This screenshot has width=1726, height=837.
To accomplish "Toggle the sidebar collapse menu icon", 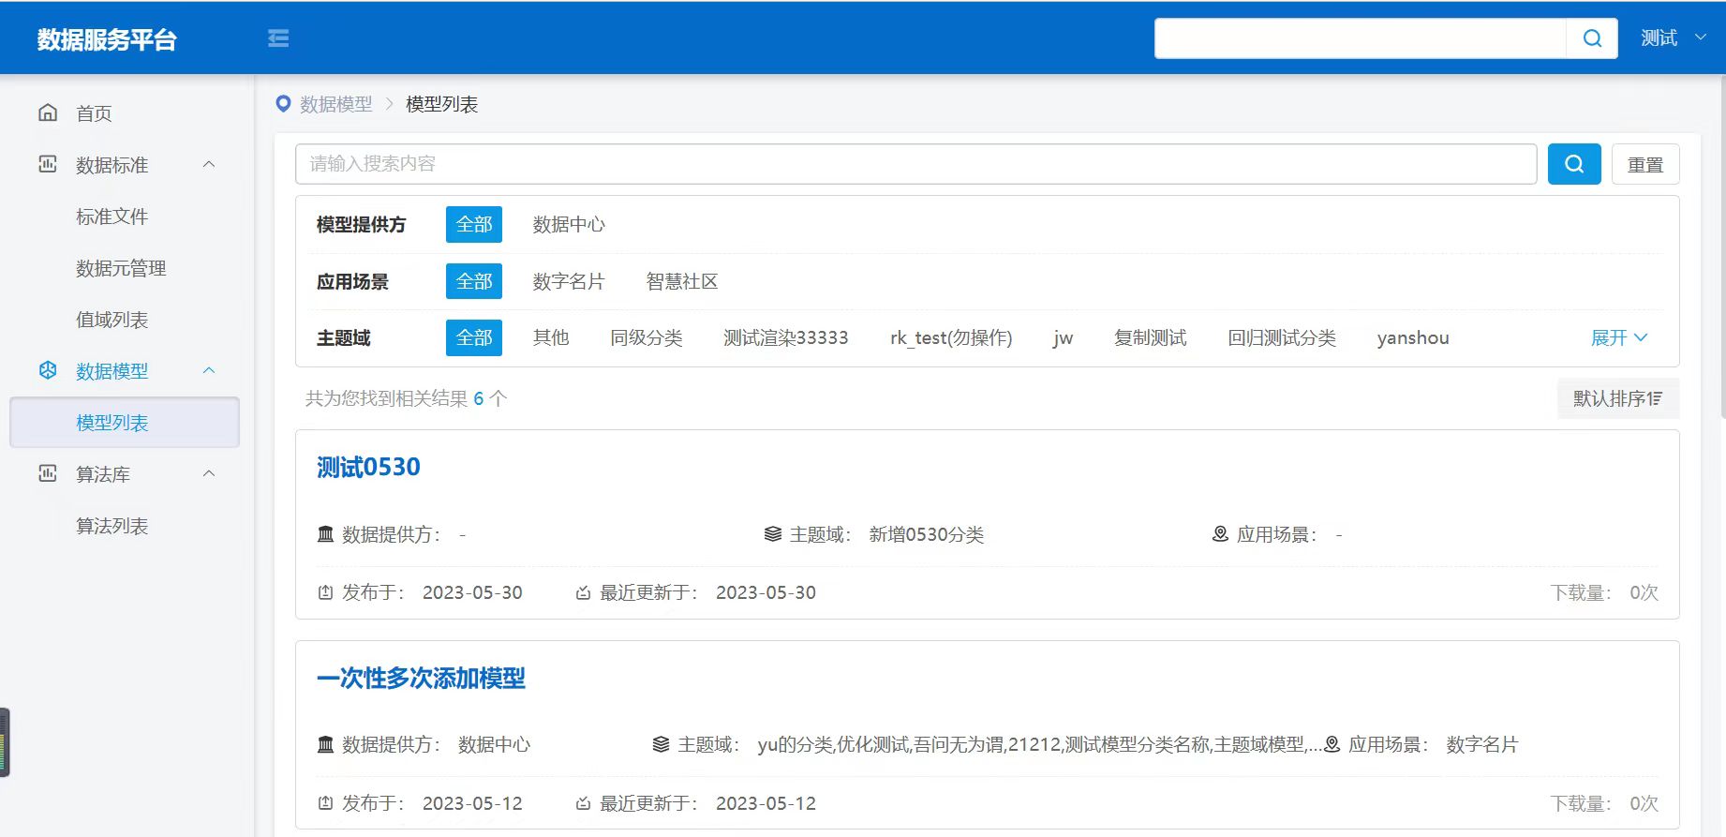I will click(x=278, y=38).
